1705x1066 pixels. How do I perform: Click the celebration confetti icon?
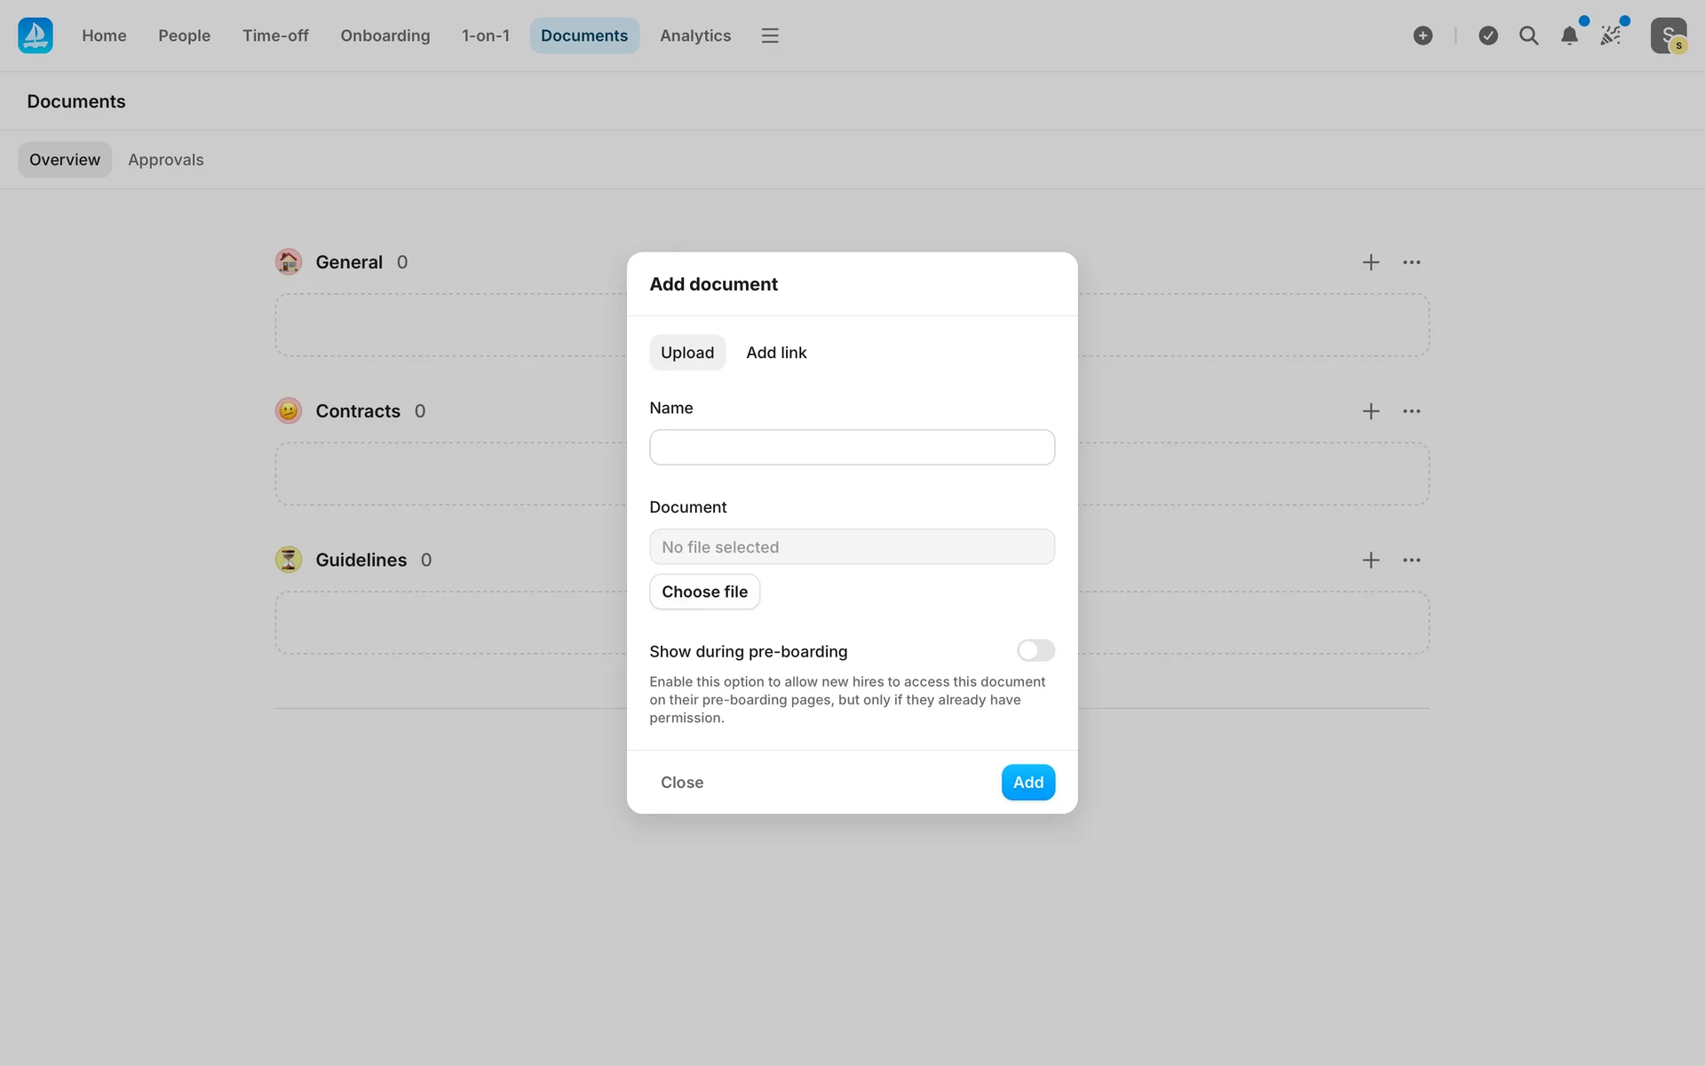pyautogui.click(x=1611, y=36)
